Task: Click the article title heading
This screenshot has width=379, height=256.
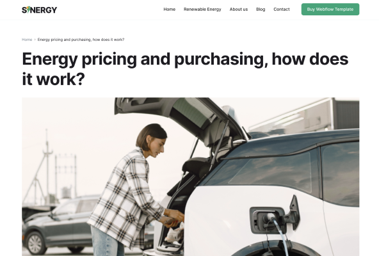Action: click(185, 69)
